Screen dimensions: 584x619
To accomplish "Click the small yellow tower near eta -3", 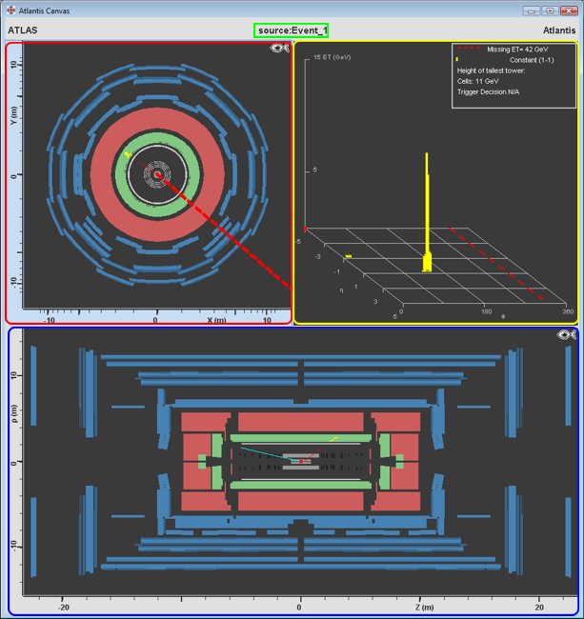I will (x=350, y=256).
